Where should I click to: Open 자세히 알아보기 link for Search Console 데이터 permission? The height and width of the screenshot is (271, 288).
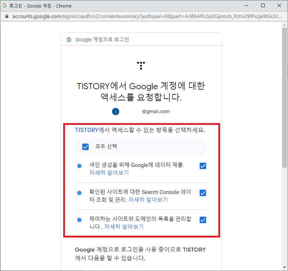point(148,200)
